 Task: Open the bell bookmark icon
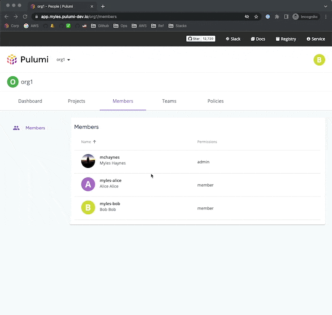pos(52,26)
